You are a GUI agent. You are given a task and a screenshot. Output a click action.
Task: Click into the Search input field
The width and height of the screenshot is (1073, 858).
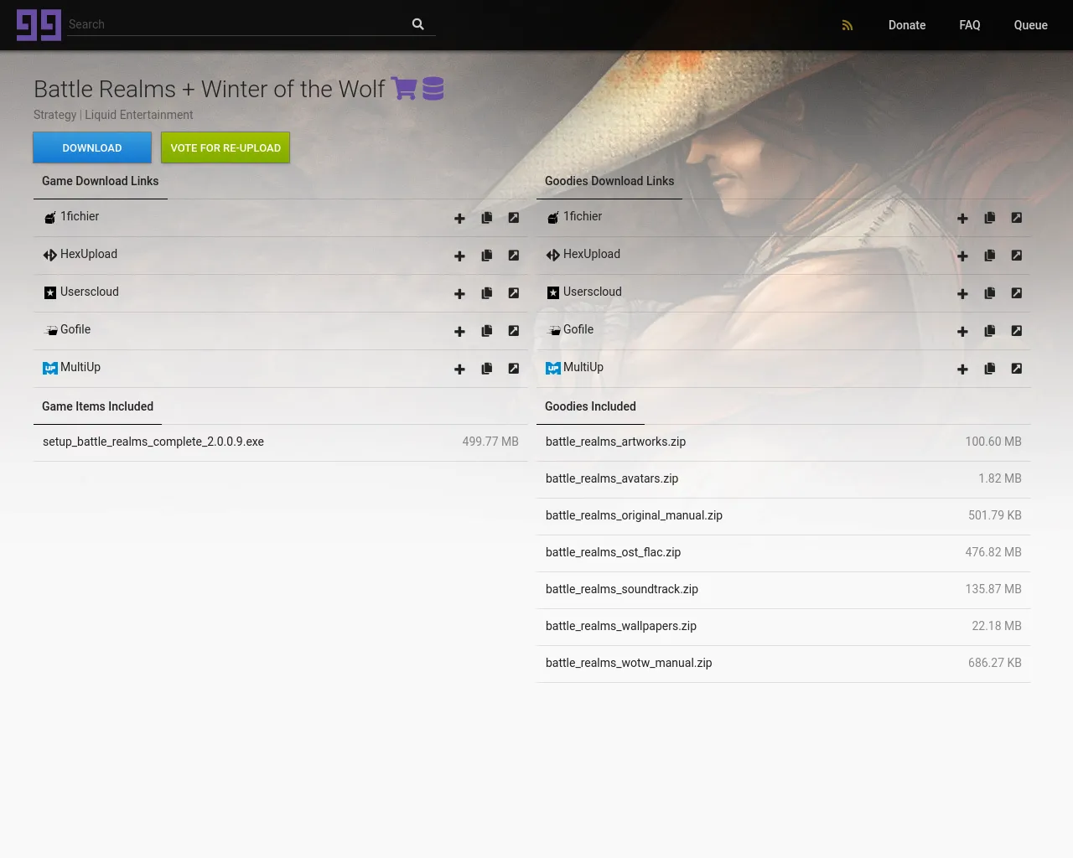[235, 24]
